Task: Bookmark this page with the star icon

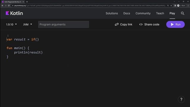Action: click(171, 6)
